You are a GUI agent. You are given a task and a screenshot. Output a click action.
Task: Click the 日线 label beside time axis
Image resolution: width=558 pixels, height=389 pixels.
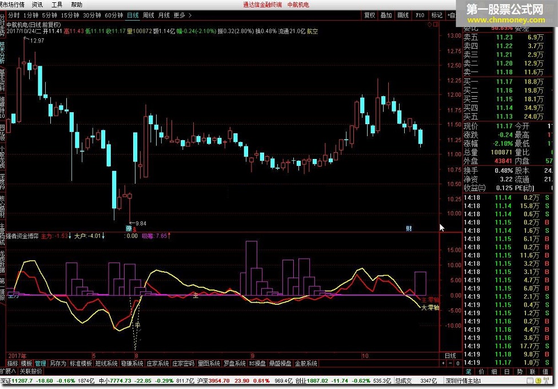(451, 356)
